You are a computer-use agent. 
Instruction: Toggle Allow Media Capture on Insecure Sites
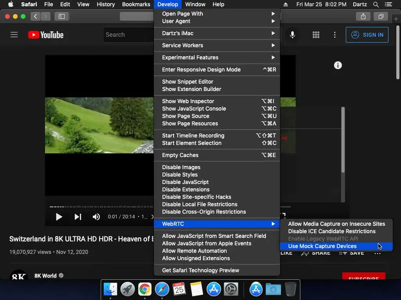(336, 224)
